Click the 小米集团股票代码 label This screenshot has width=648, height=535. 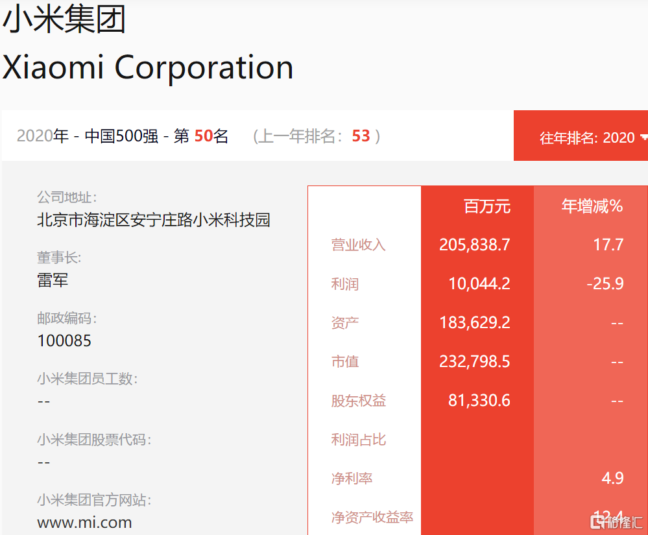[x=94, y=439]
